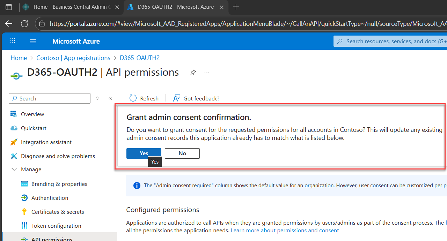The height and width of the screenshot is (241, 447).
Task: Open the Azure portal hamburger menu
Action: coord(33,41)
